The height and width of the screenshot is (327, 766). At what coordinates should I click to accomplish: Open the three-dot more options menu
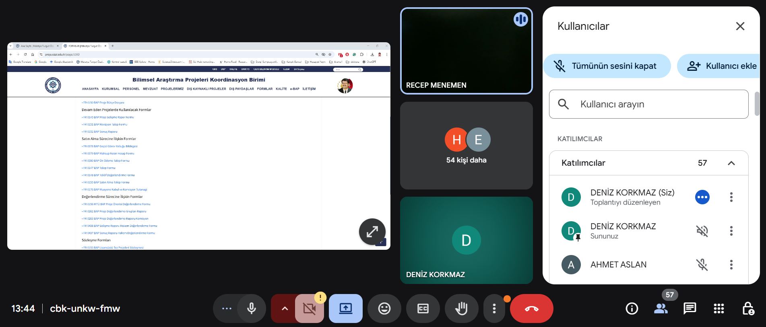point(494,308)
